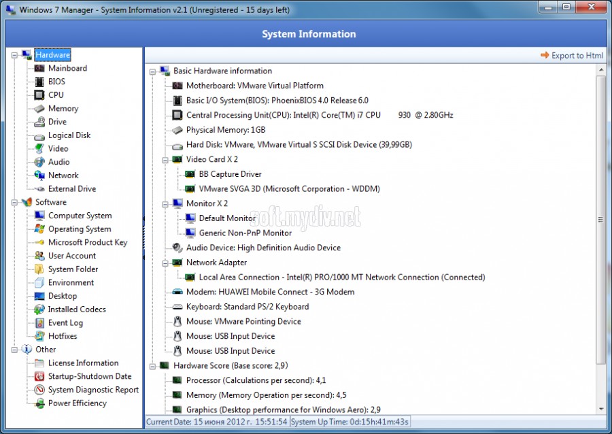The width and height of the screenshot is (612, 434).
Task: Click the Desktop icon in the Software tree
Action: tap(39, 296)
